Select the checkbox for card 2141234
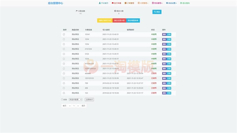 click(64, 49)
